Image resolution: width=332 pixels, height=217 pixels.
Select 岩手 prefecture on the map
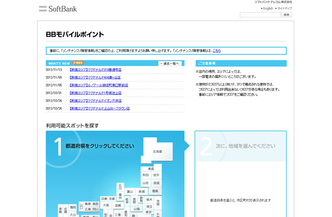pos(156,175)
